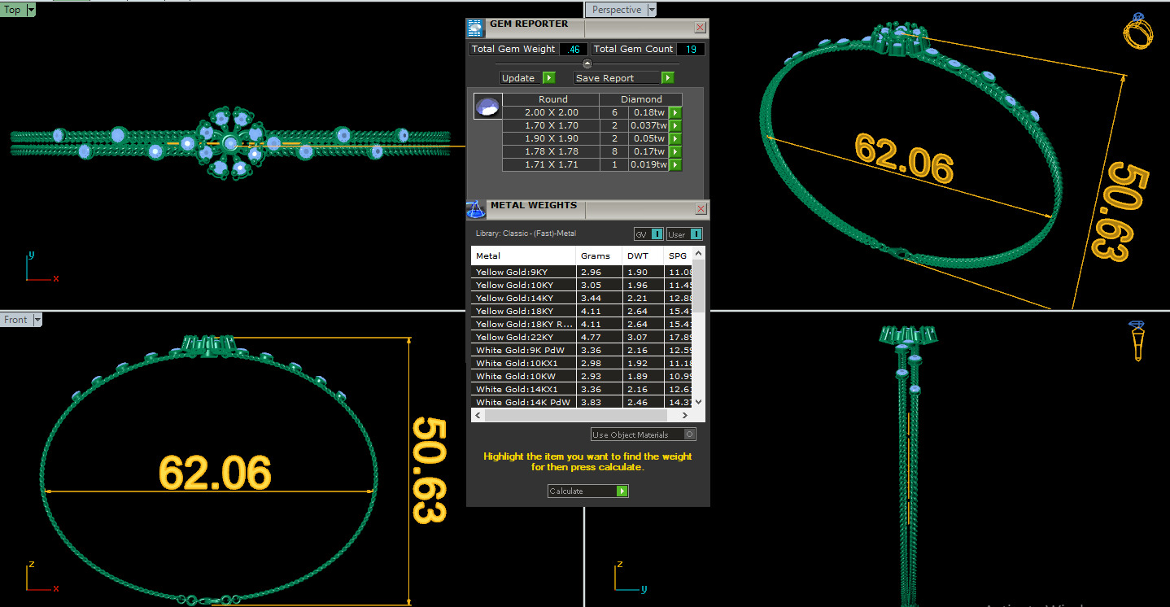Open the Top viewport dropdown arrow
Image resolution: width=1170 pixels, height=607 pixels.
(x=31, y=10)
